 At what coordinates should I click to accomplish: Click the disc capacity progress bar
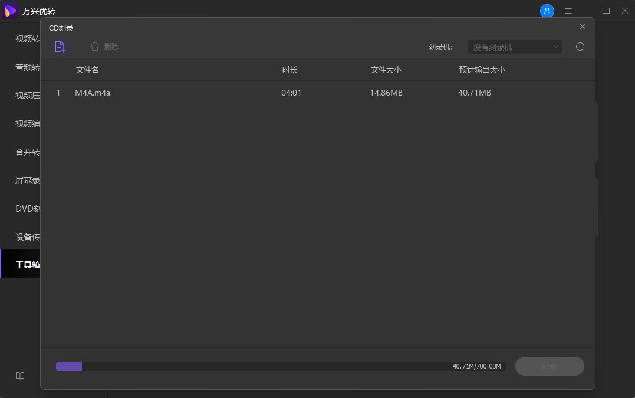click(281, 366)
